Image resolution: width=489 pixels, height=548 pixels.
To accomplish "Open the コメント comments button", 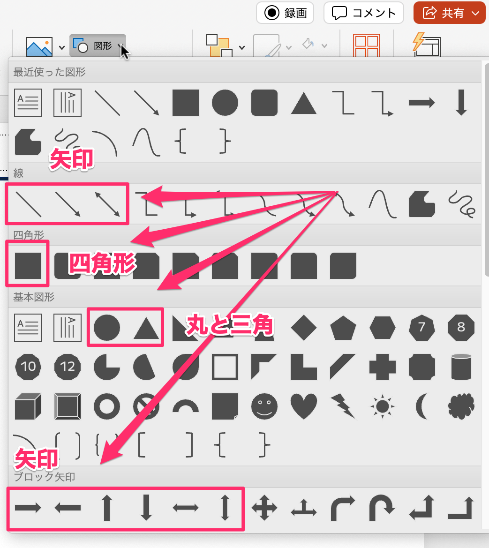I will [x=363, y=13].
